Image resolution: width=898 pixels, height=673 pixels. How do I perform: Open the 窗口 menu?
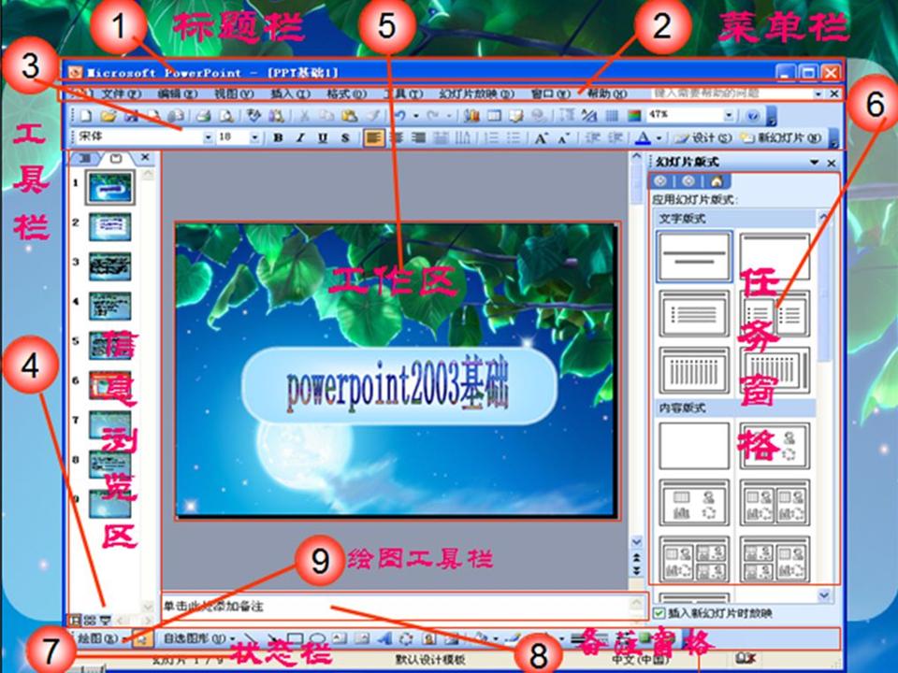[550, 93]
